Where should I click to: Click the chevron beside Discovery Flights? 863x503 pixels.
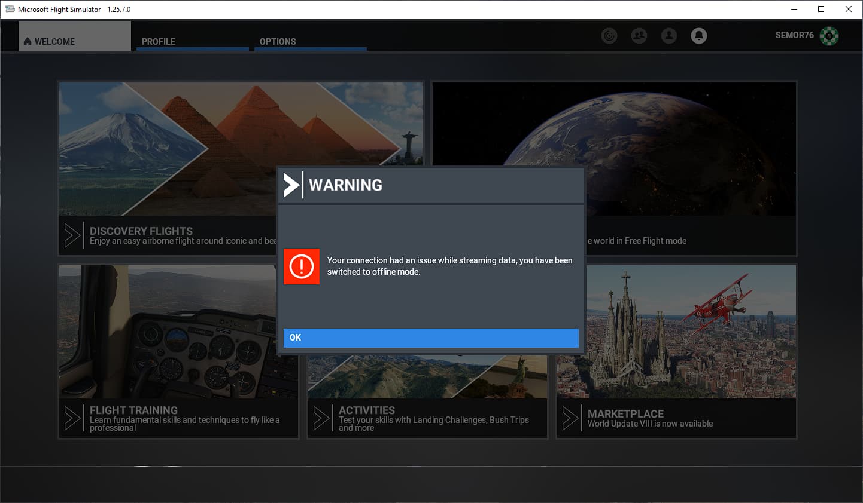(72, 235)
